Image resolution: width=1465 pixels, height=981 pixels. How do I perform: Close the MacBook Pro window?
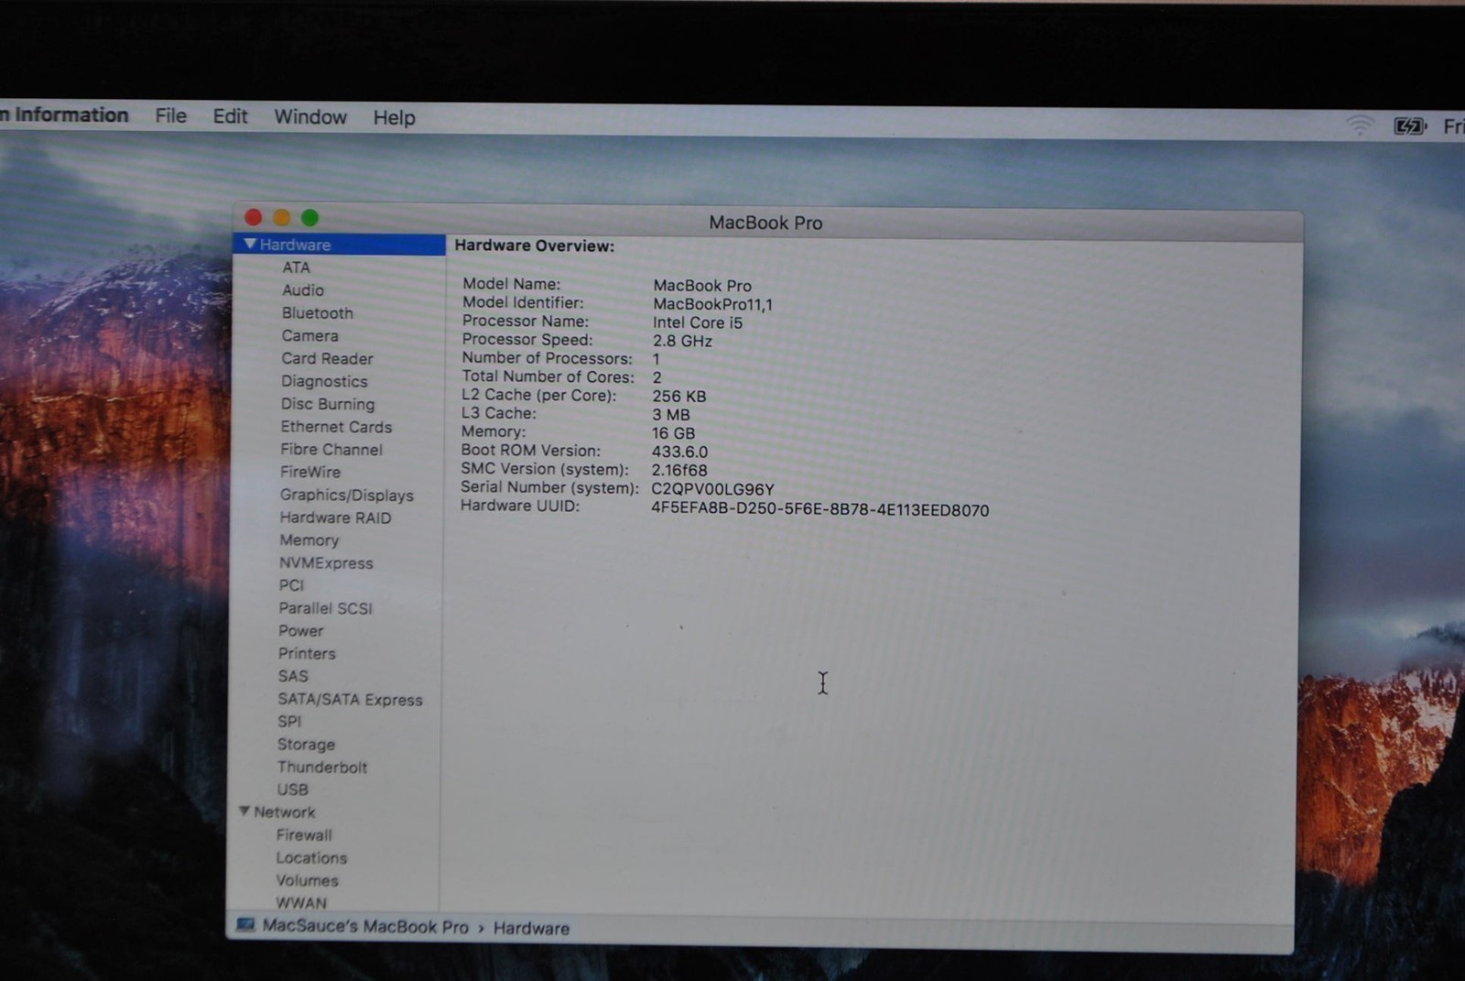point(254,216)
